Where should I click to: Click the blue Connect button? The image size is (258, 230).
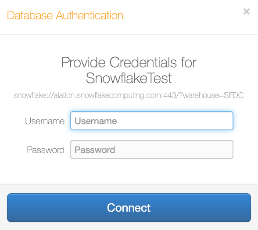(x=129, y=208)
